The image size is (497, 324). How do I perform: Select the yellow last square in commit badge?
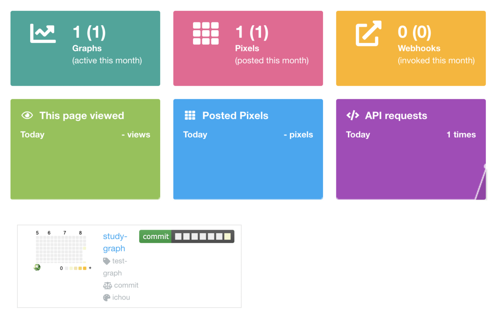[x=227, y=237]
